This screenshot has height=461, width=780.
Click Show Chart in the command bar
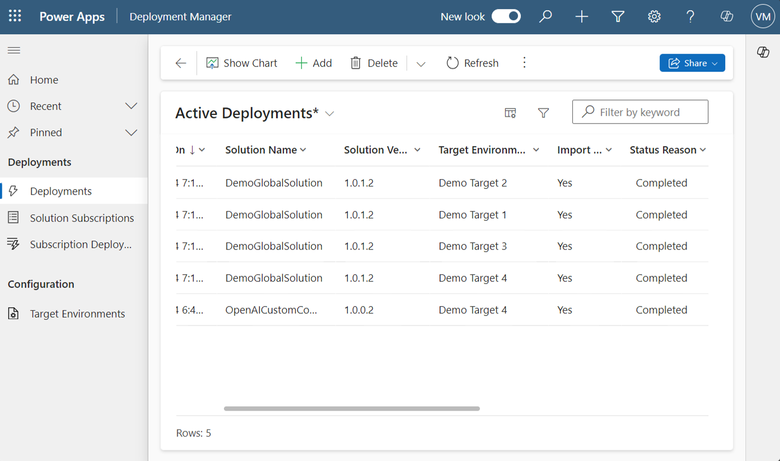point(242,63)
